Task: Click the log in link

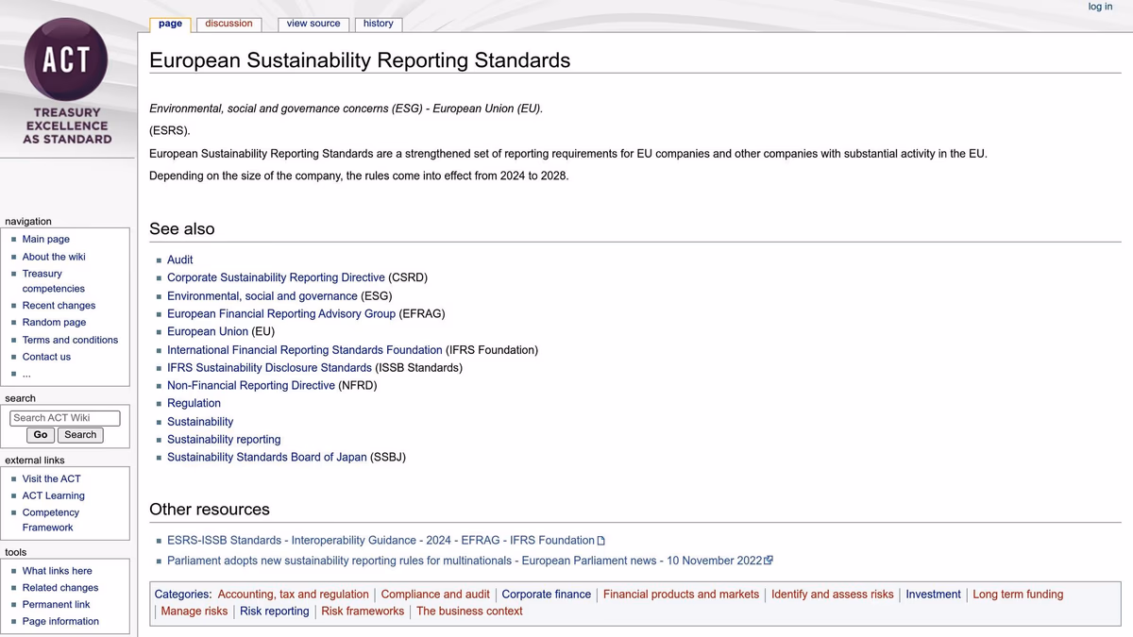Action: tap(1099, 7)
